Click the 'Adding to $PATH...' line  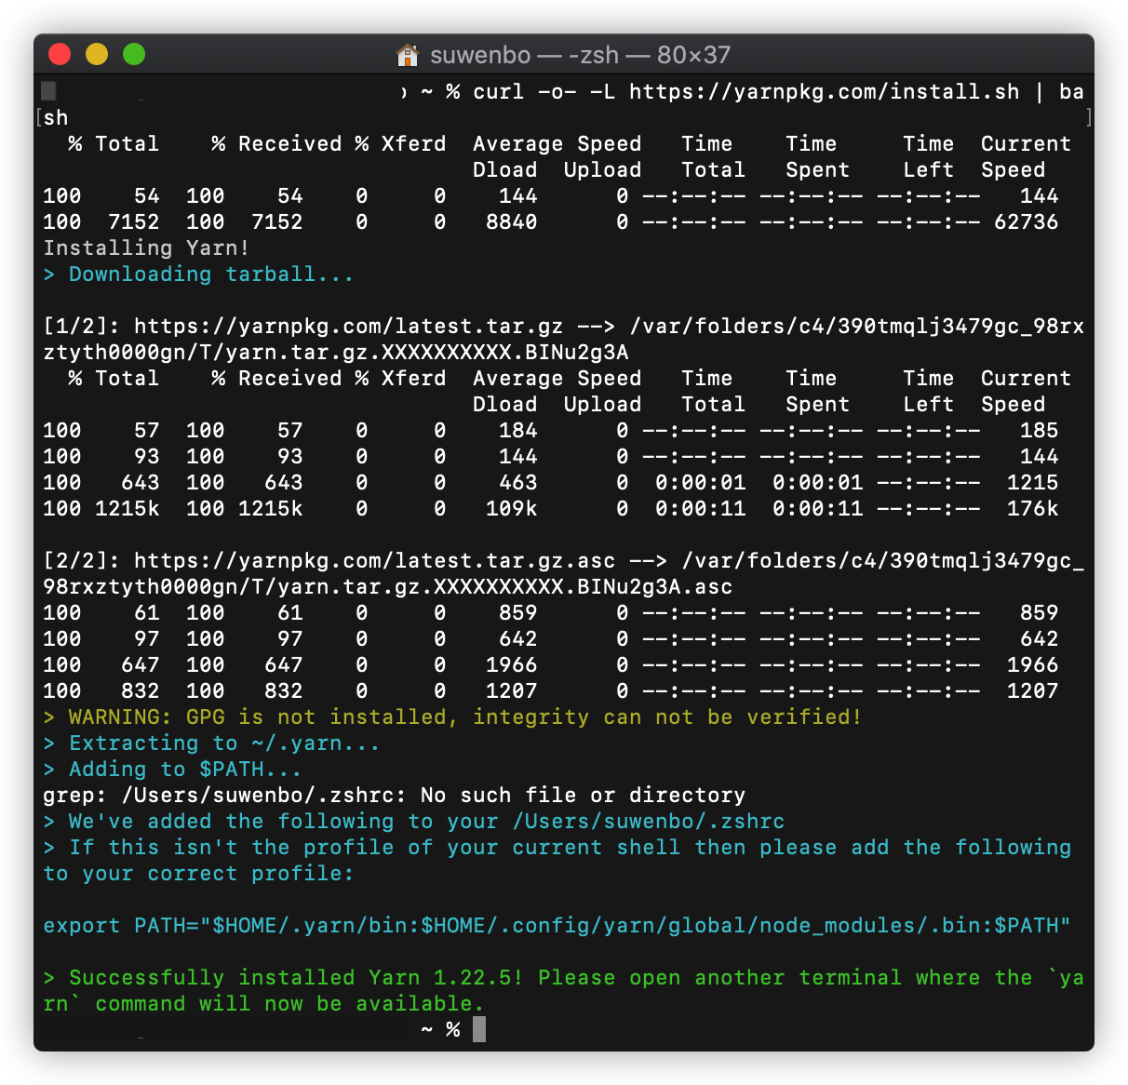(x=172, y=769)
